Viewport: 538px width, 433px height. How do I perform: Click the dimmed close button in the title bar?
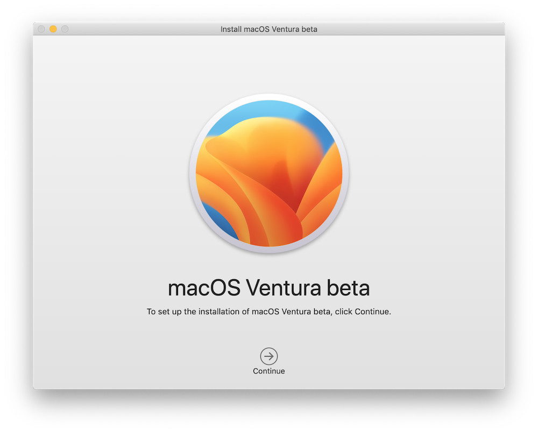[41, 29]
